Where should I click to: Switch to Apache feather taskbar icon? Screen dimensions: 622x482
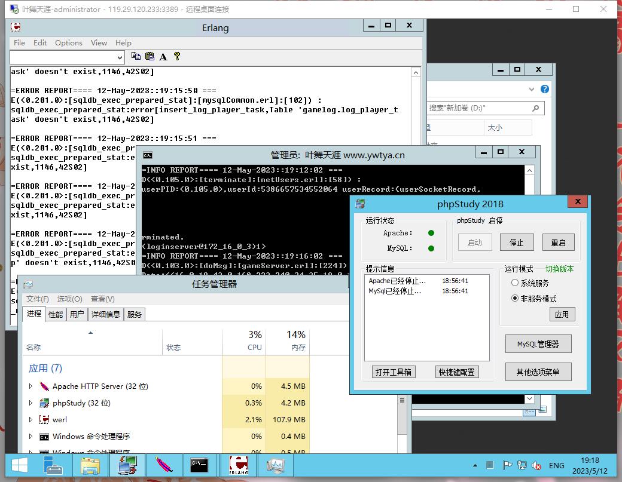click(164, 465)
